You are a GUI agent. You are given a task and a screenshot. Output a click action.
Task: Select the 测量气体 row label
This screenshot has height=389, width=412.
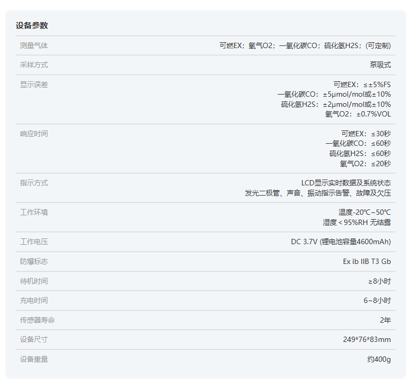point(34,46)
